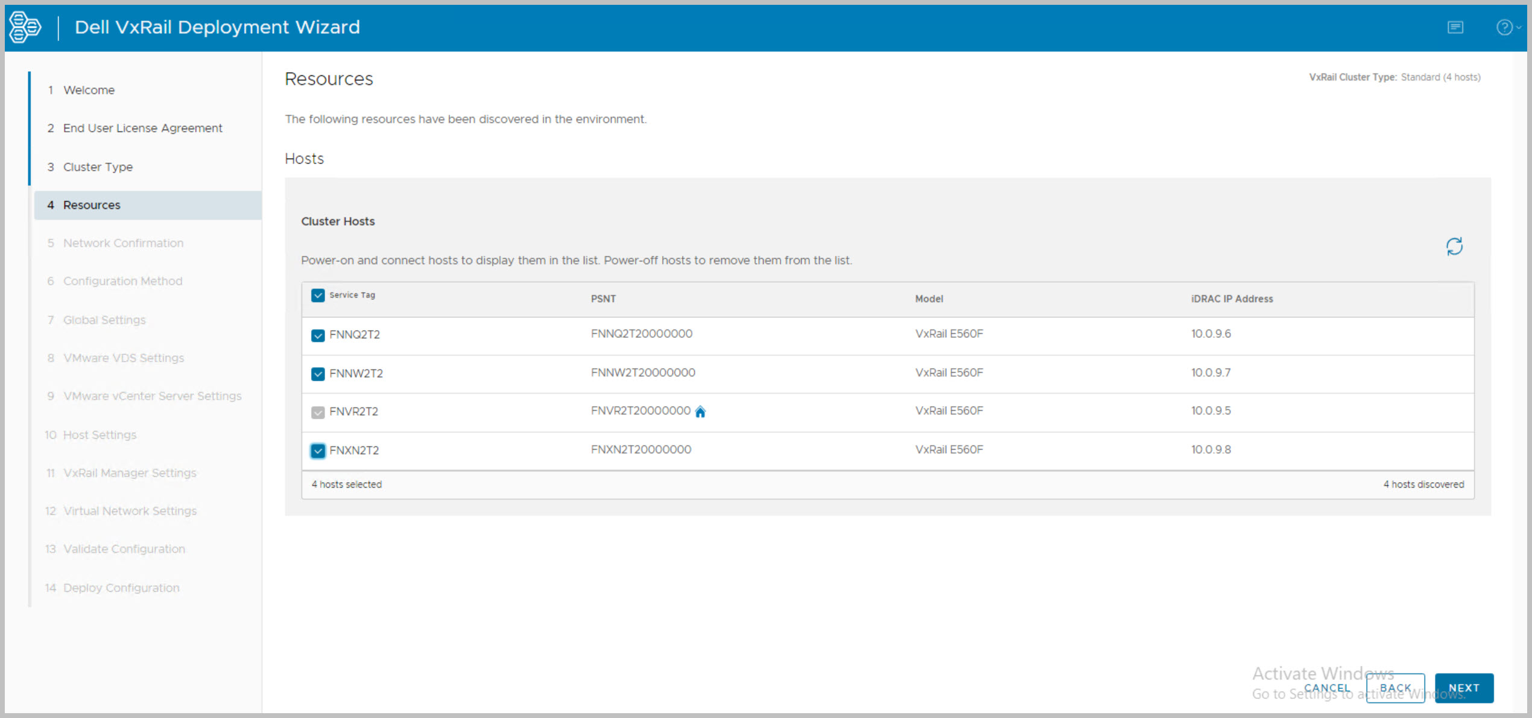
Task: Click the iDRAC IP Address column header
Action: point(1232,299)
